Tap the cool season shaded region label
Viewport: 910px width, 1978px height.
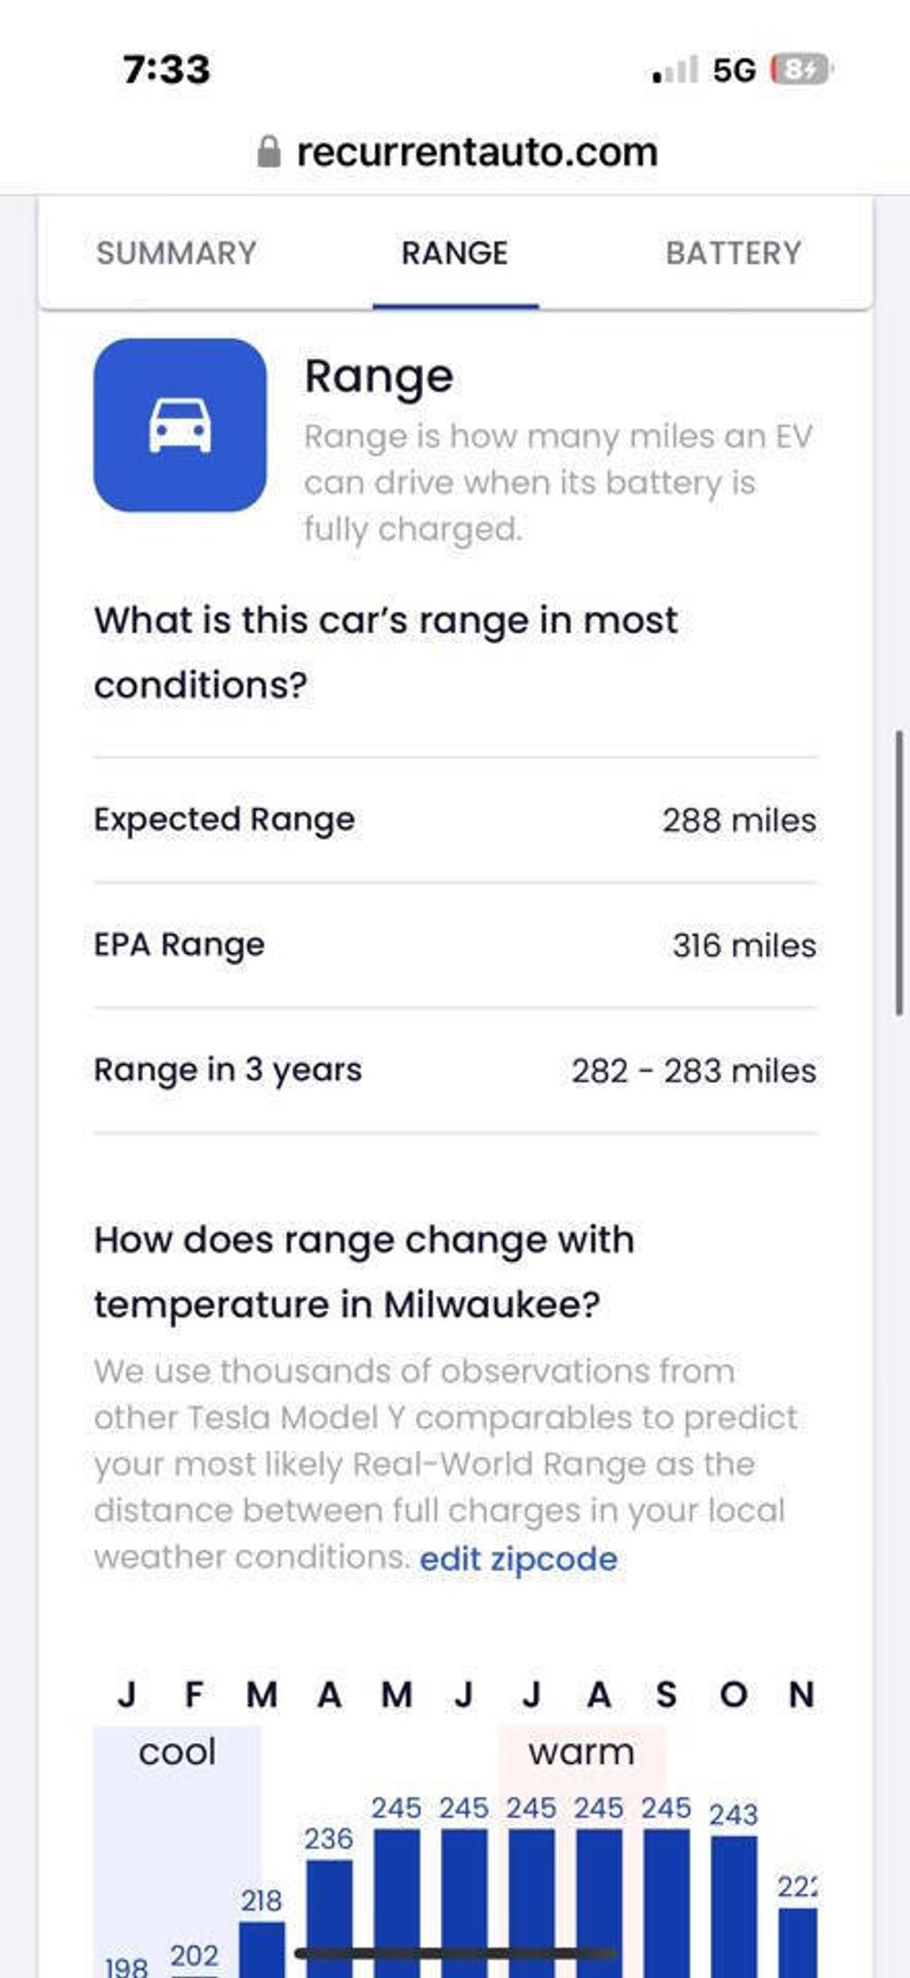pos(177,1751)
